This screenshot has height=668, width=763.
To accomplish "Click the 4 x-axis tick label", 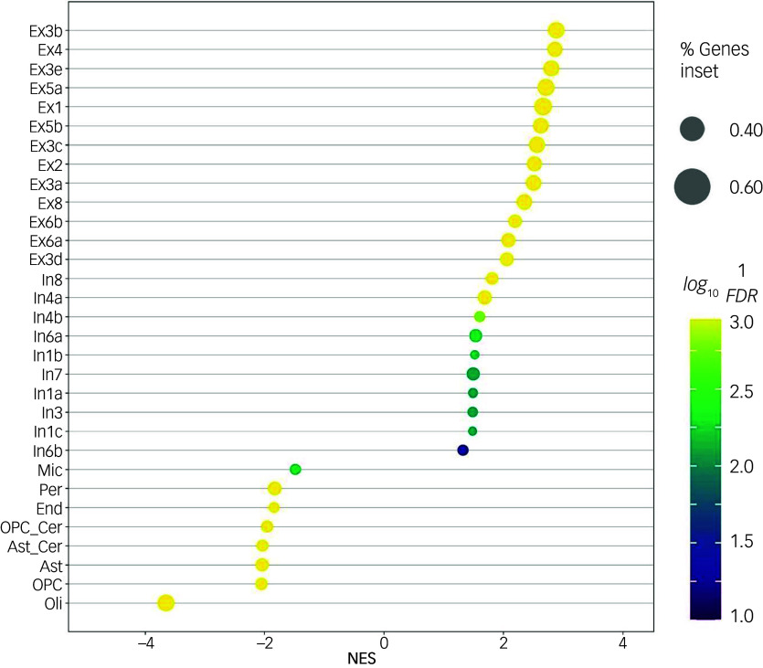I will tap(623, 643).
